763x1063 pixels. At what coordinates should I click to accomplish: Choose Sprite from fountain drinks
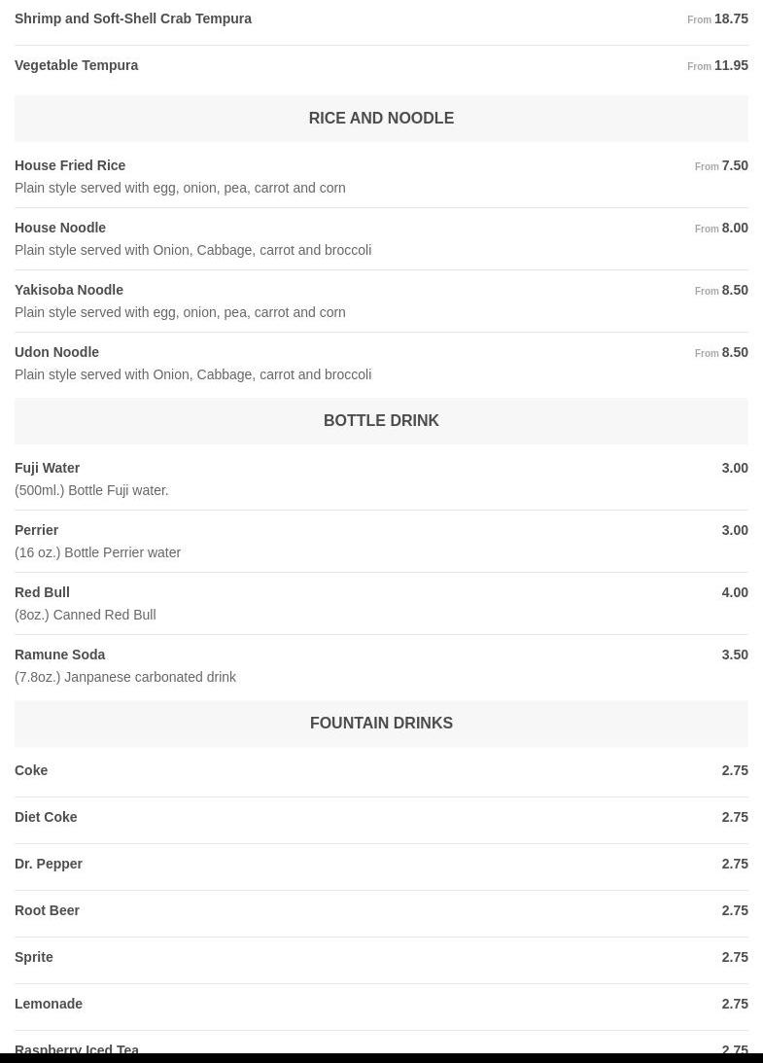[34, 957]
